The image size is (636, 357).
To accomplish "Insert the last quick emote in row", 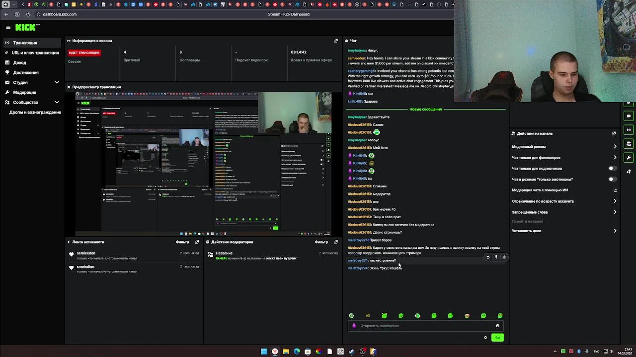I will click(500, 315).
